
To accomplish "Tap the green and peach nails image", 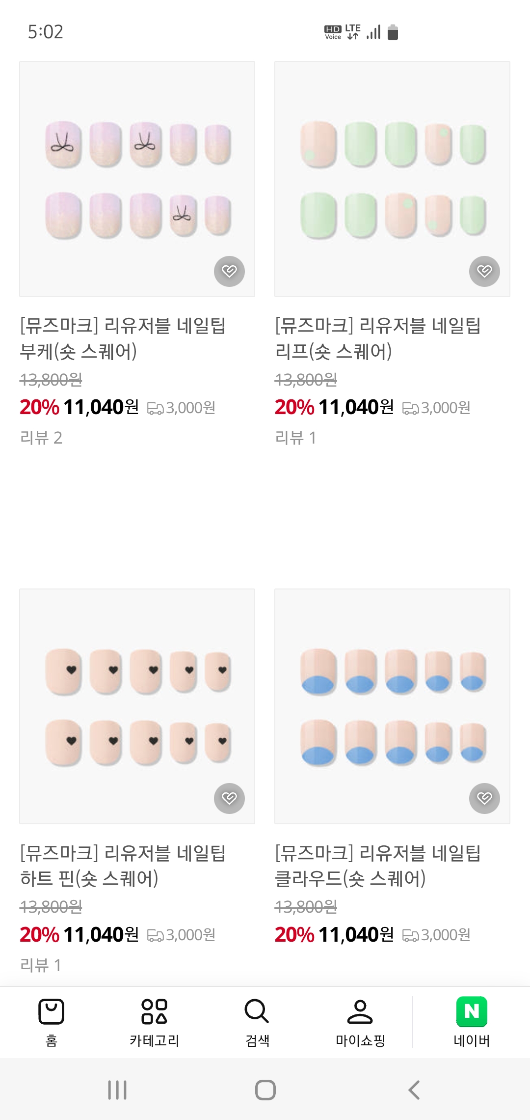I will tap(392, 179).
